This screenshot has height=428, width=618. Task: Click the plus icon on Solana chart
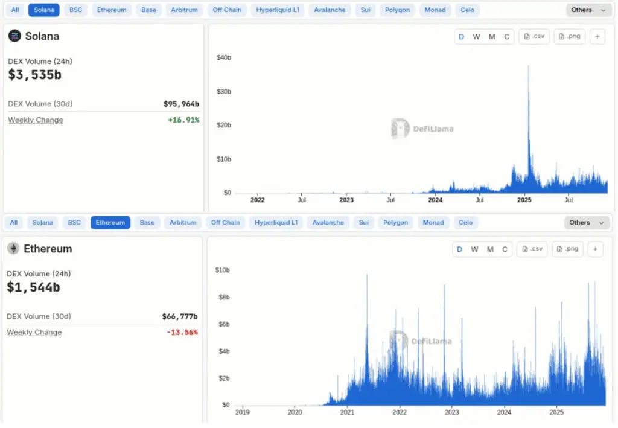[x=597, y=37]
